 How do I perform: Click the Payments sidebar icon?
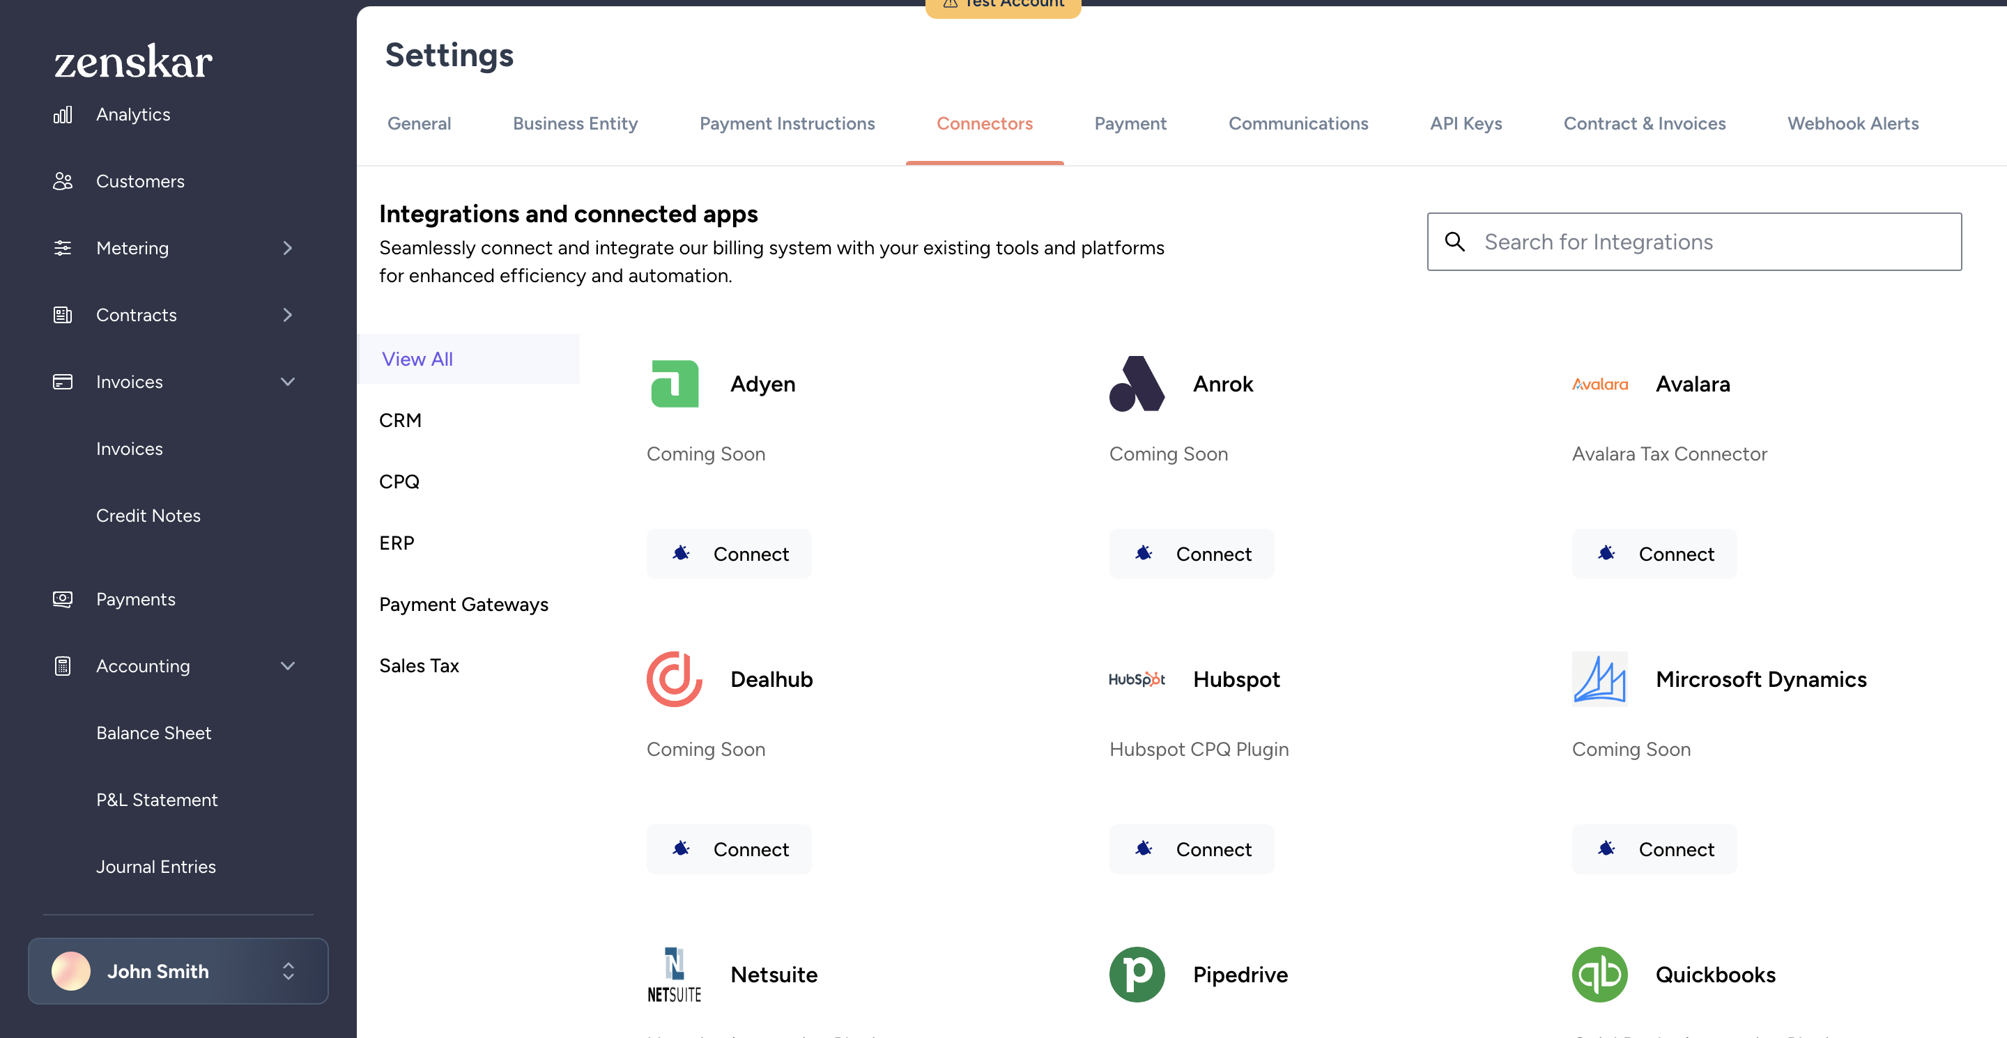tap(62, 599)
